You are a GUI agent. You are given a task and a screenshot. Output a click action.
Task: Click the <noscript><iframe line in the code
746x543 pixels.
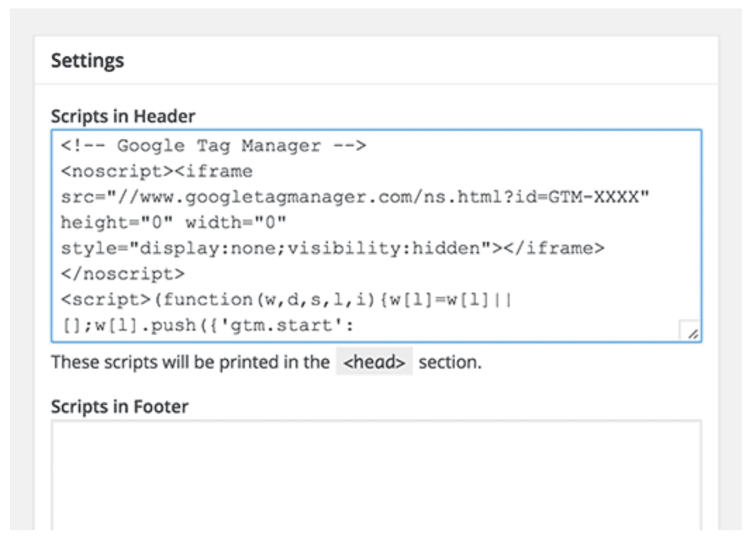[156, 172]
